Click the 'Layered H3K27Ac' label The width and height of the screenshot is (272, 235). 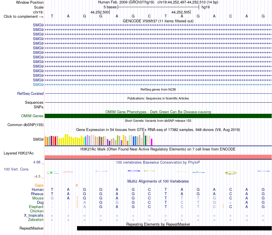19,153
